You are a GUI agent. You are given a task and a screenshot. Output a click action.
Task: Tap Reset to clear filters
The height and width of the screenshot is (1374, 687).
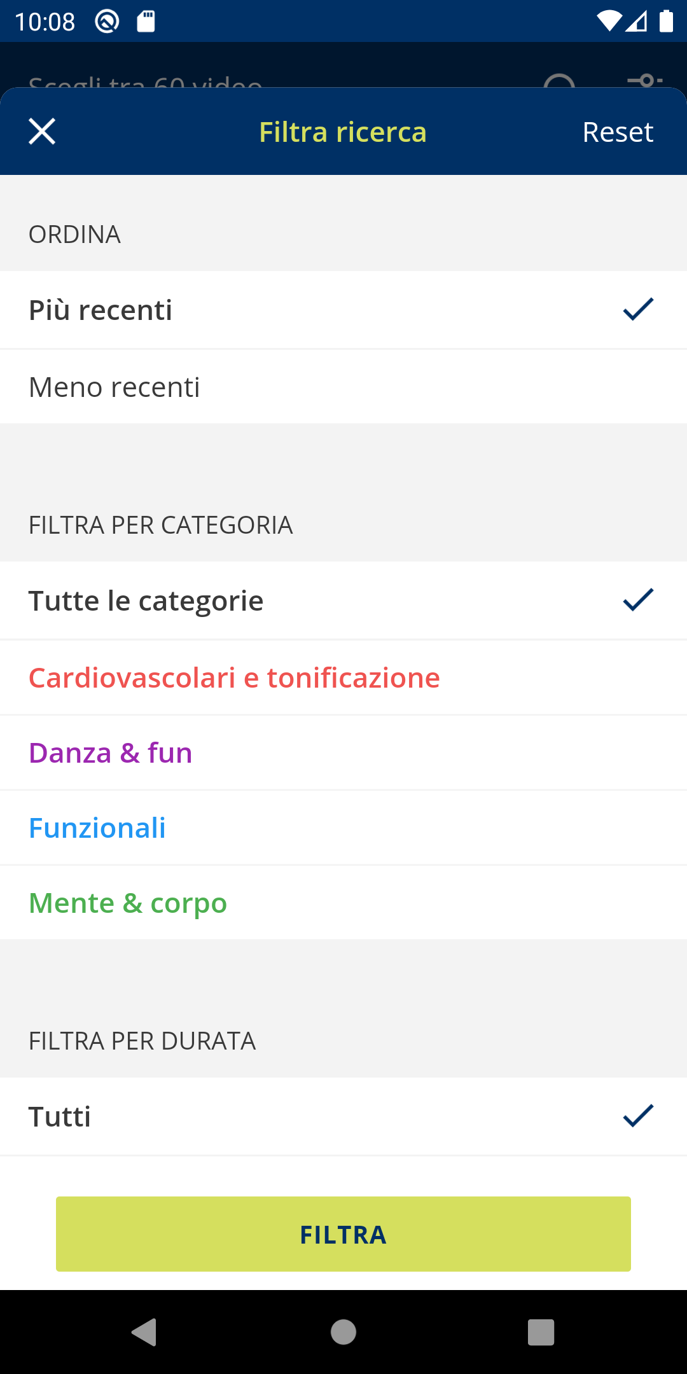point(617,132)
